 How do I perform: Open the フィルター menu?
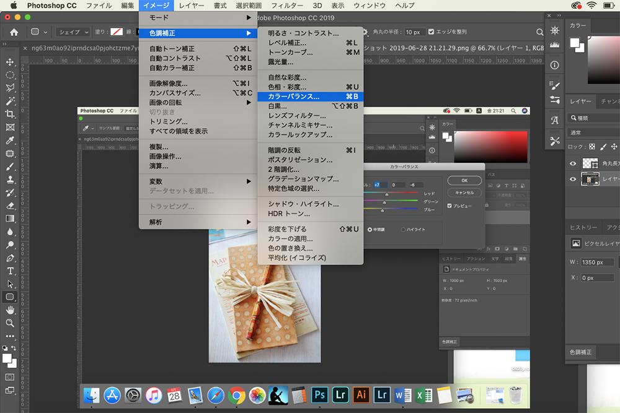tap(287, 6)
